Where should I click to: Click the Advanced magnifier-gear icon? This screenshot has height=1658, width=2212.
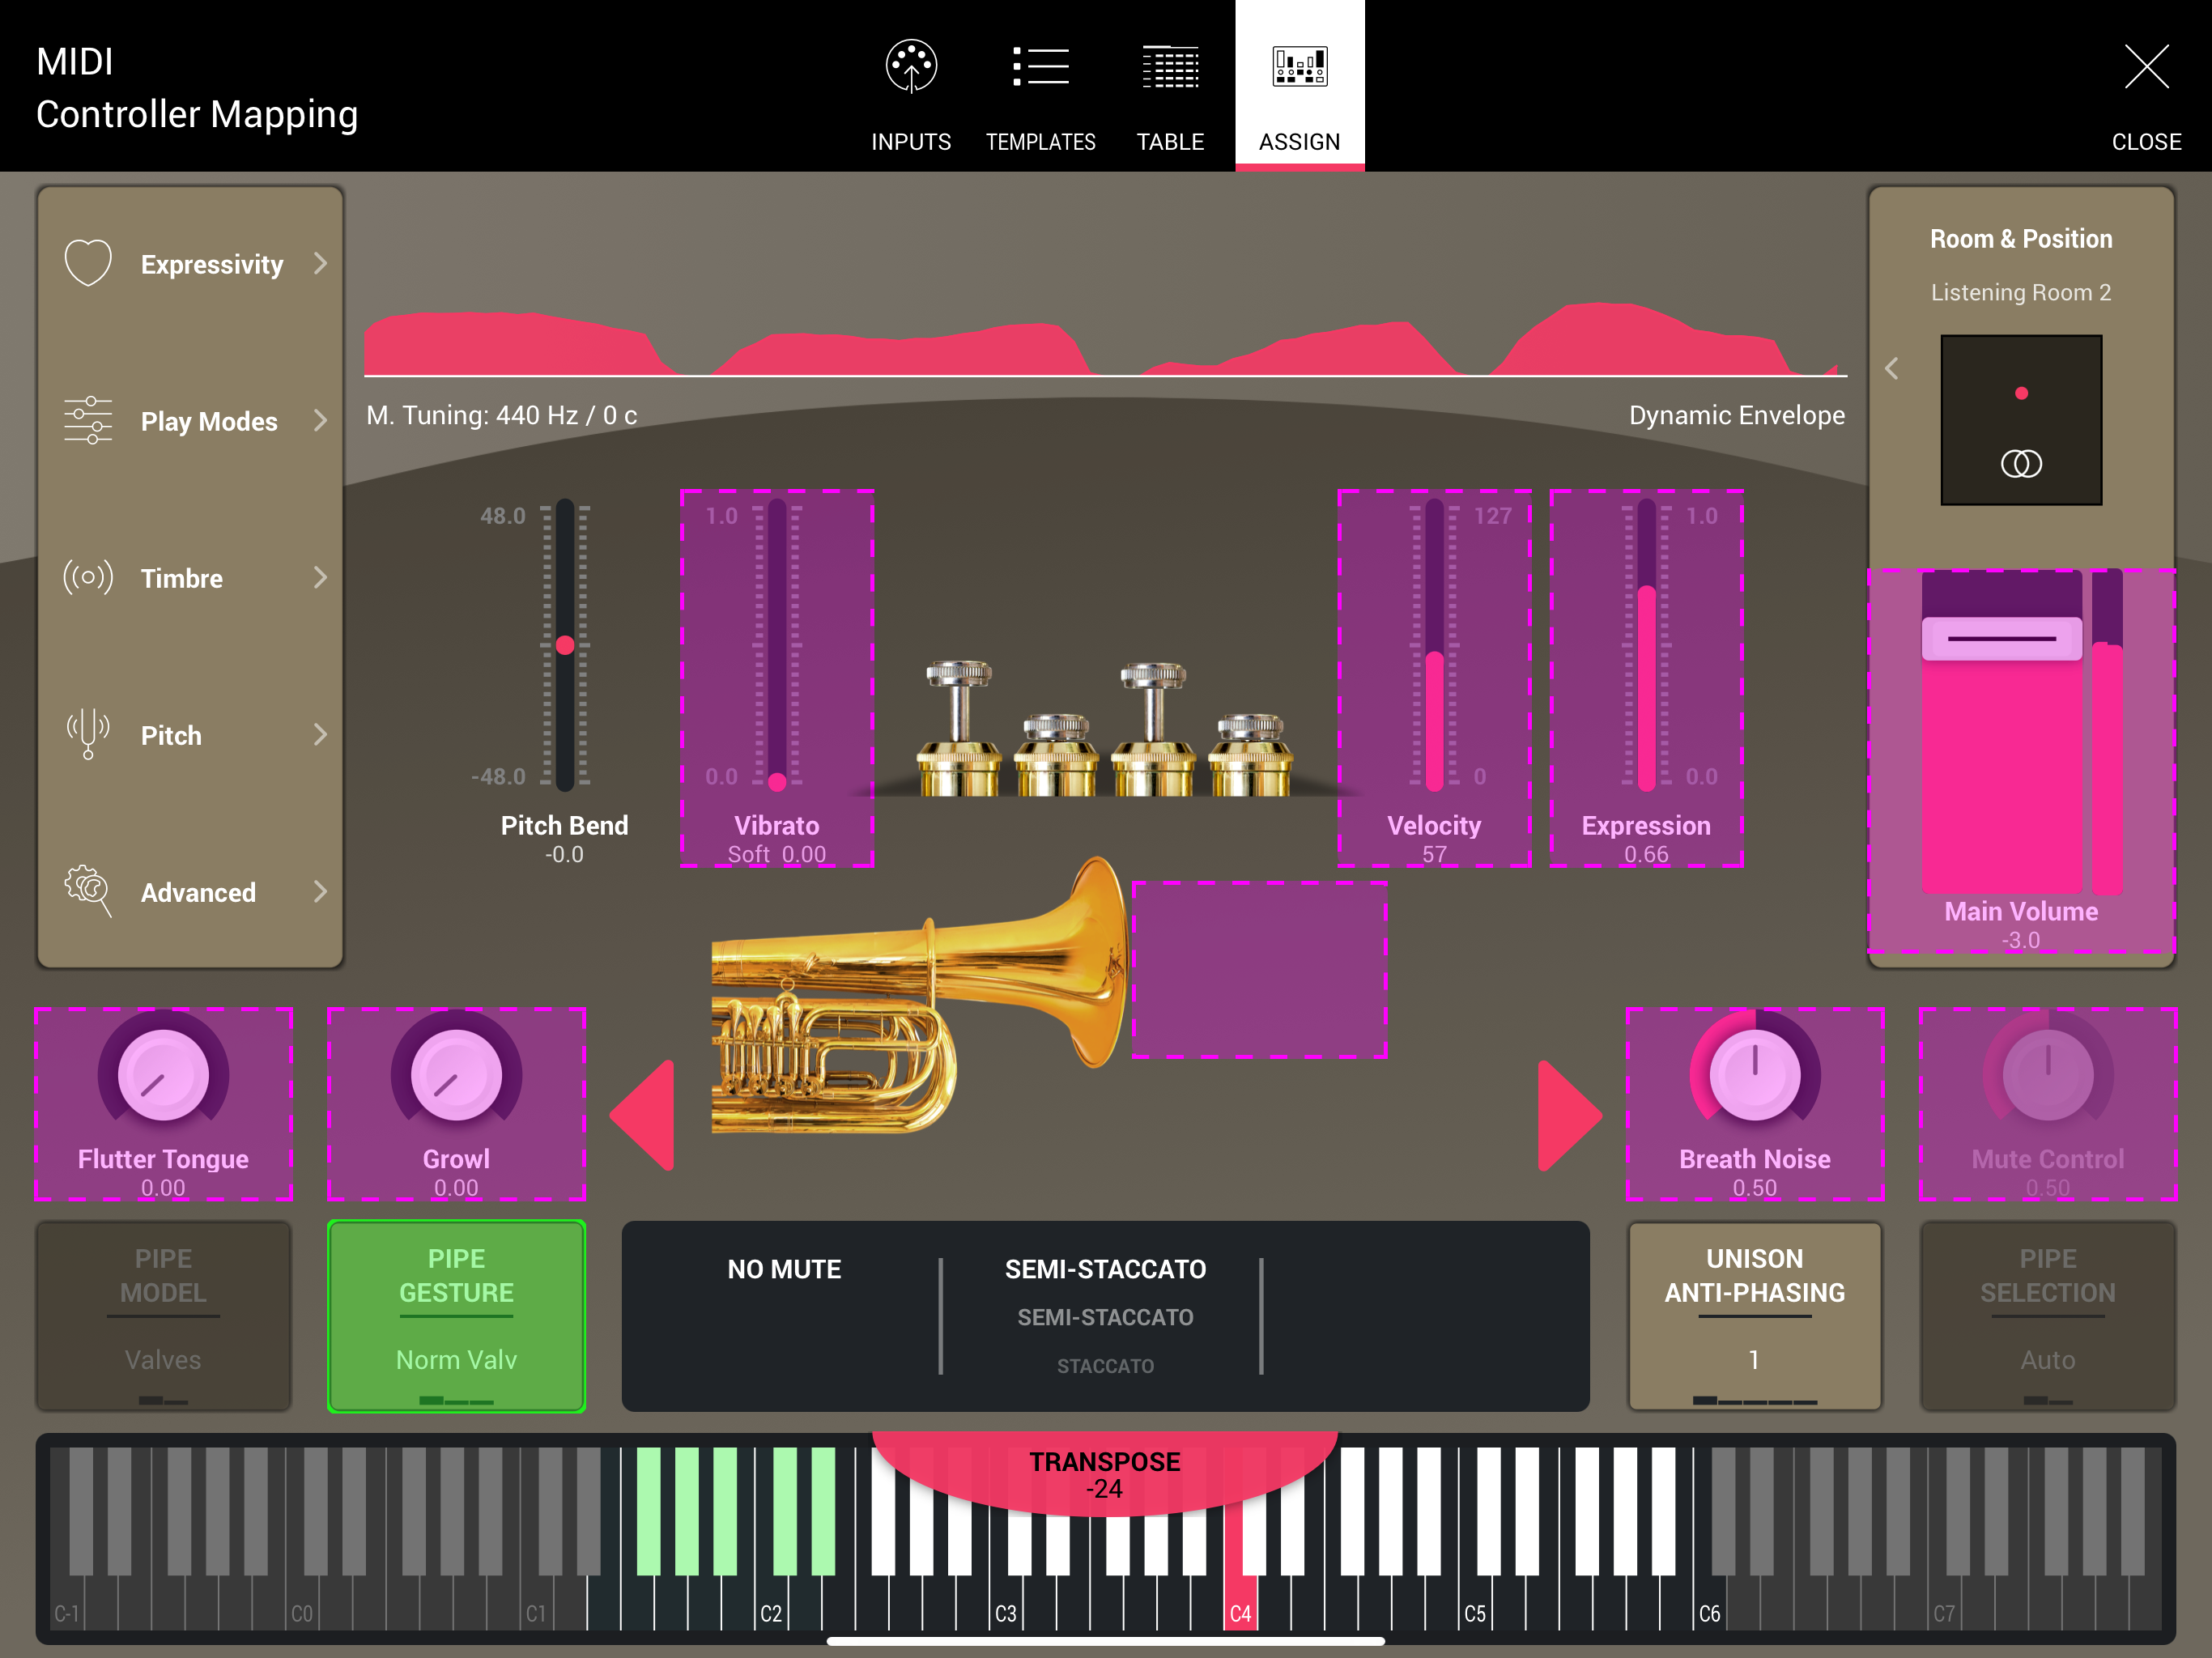pos(88,891)
